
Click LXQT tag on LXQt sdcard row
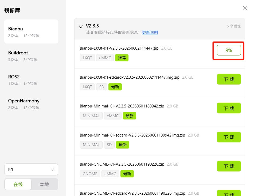87,87
